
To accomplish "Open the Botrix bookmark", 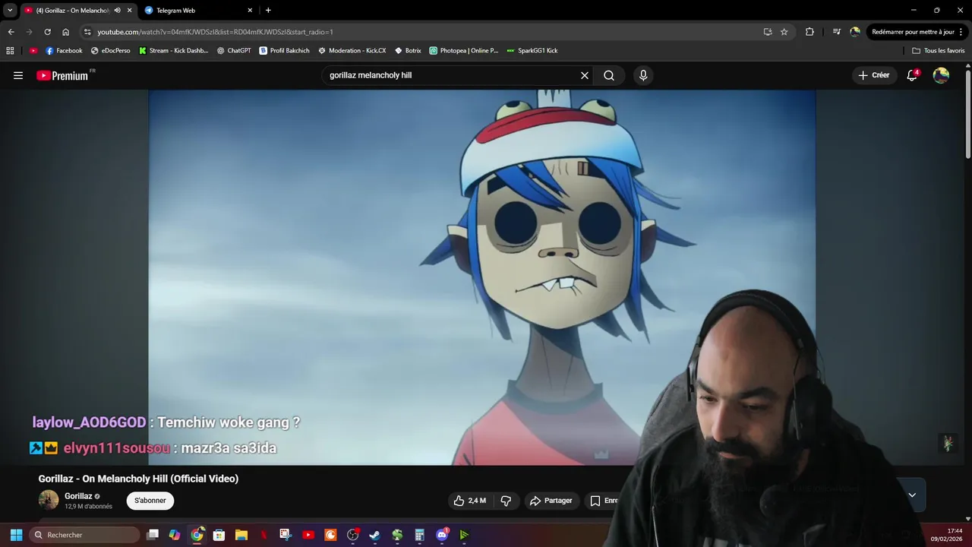I will pyautogui.click(x=408, y=50).
